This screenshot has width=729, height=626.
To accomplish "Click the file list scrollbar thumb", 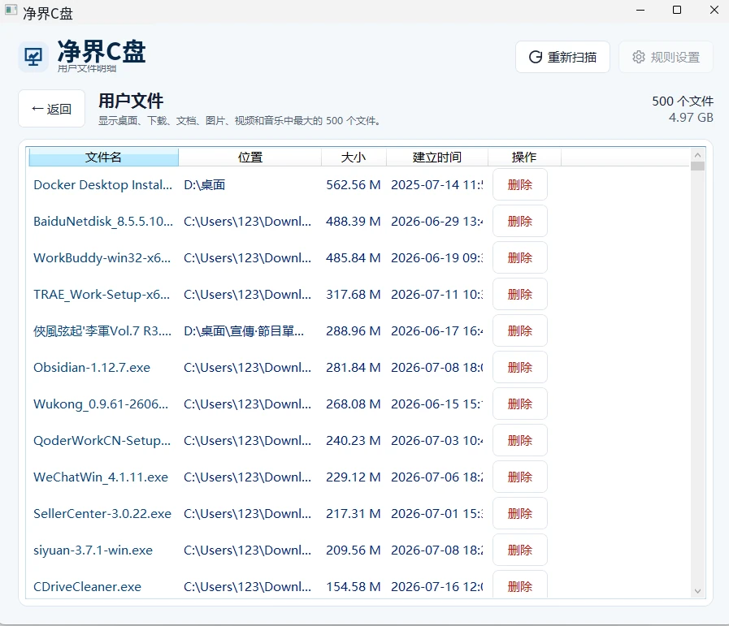I will pyautogui.click(x=697, y=166).
